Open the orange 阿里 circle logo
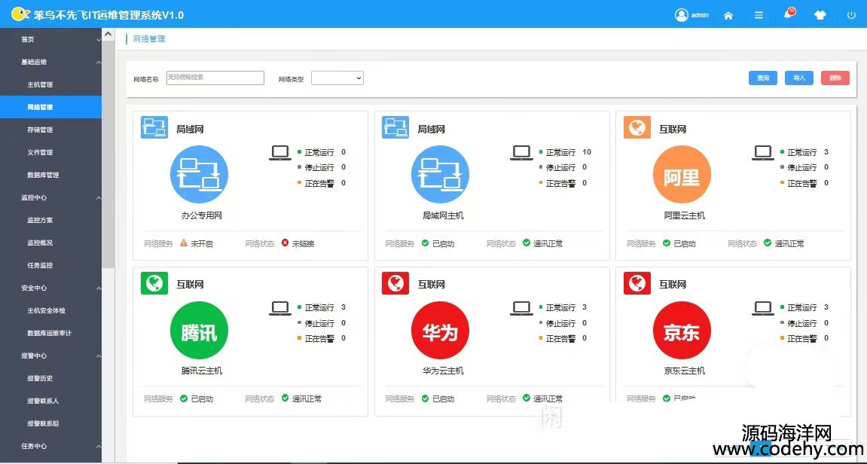This screenshot has height=464, width=867. 682,175
